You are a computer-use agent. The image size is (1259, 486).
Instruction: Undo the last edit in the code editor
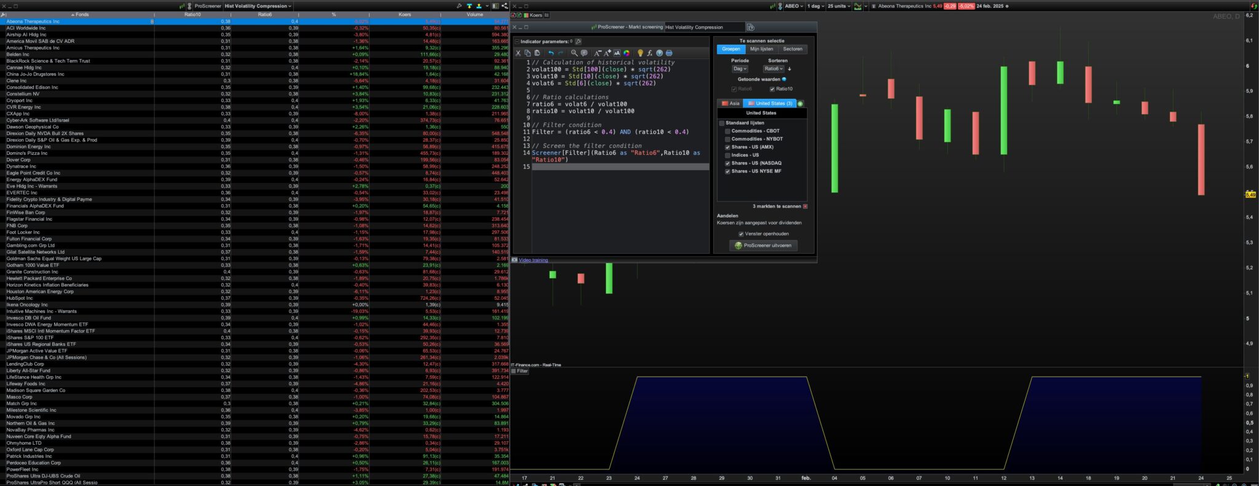[x=551, y=53]
